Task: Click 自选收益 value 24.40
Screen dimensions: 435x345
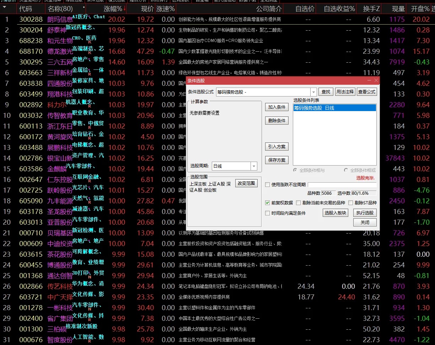Action: pos(347,297)
